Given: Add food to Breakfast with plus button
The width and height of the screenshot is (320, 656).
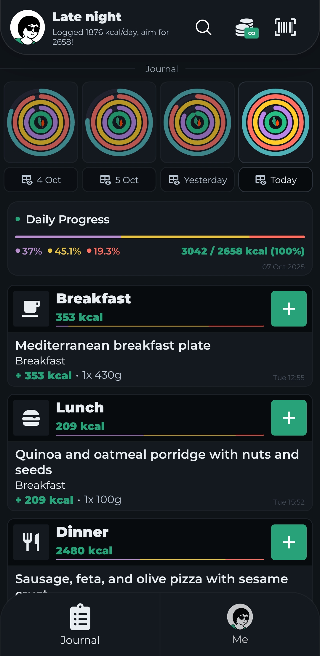Looking at the screenshot, I should [x=289, y=309].
